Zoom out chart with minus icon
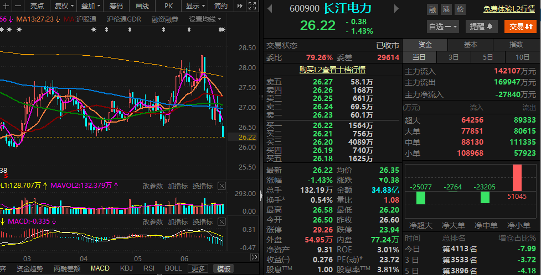Viewport: 541px width, 275px height. 18,6
